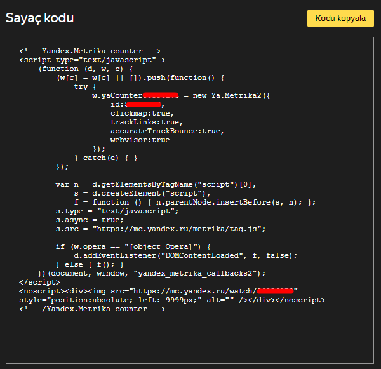Screen dimensions: 381x369
Task: Click the "<!-- Yandex.Metrika counter -->" opening comment line
Action: 90,51
